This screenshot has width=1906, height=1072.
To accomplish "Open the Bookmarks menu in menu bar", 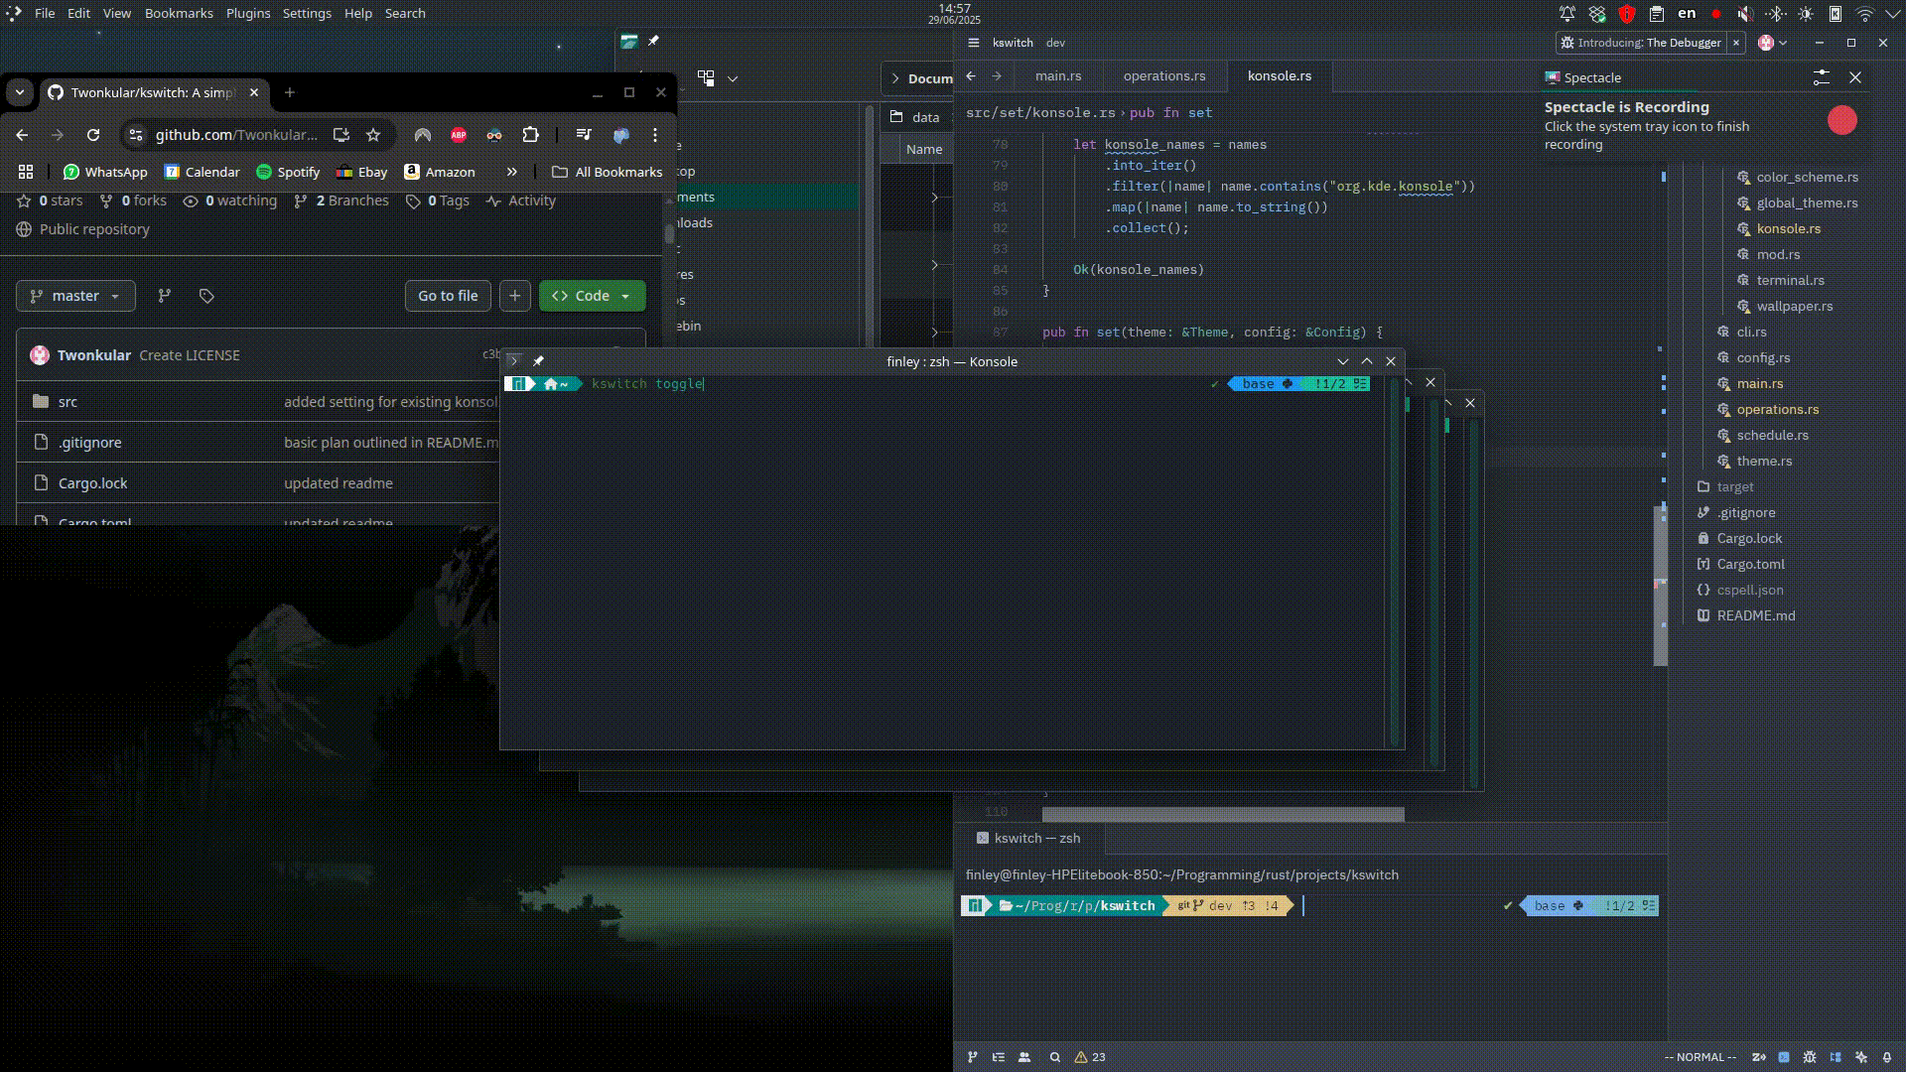I will 179,13.
